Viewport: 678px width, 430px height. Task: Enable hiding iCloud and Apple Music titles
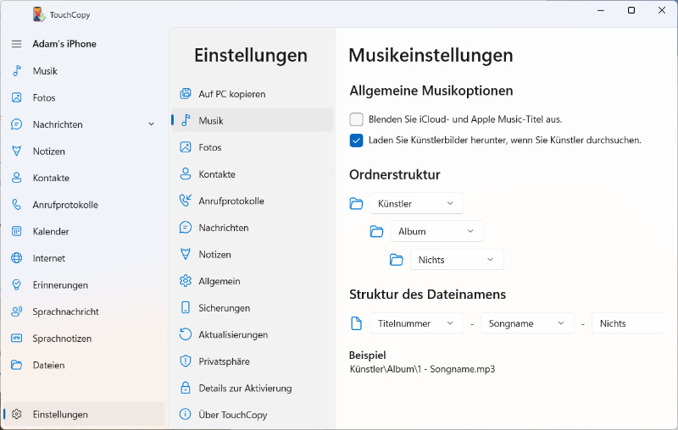[356, 119]
